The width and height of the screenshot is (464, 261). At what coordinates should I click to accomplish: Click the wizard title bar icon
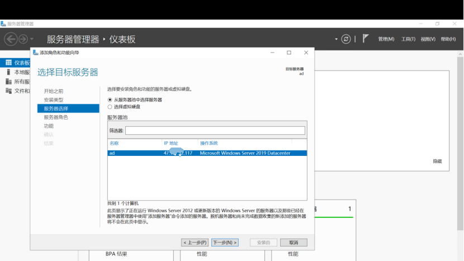pos(36,53)
